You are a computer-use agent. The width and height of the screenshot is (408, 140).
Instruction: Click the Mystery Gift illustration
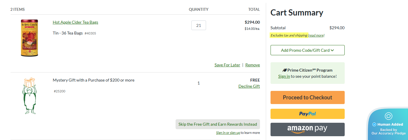[29, 96]
